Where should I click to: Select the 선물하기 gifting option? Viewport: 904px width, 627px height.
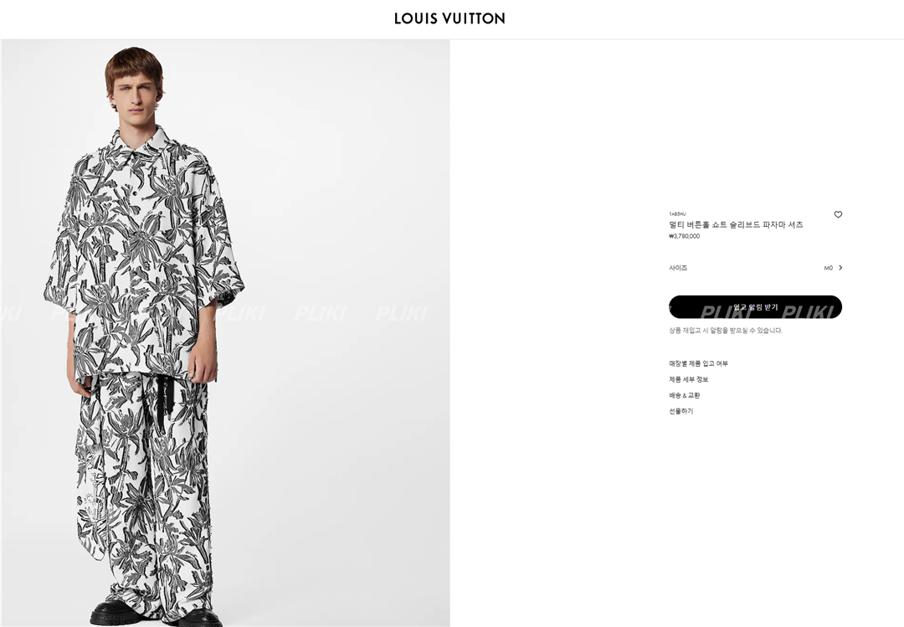681,411
